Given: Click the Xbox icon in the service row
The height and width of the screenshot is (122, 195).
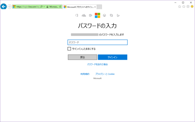Looking at the screenshot, I should click(104, 15).
